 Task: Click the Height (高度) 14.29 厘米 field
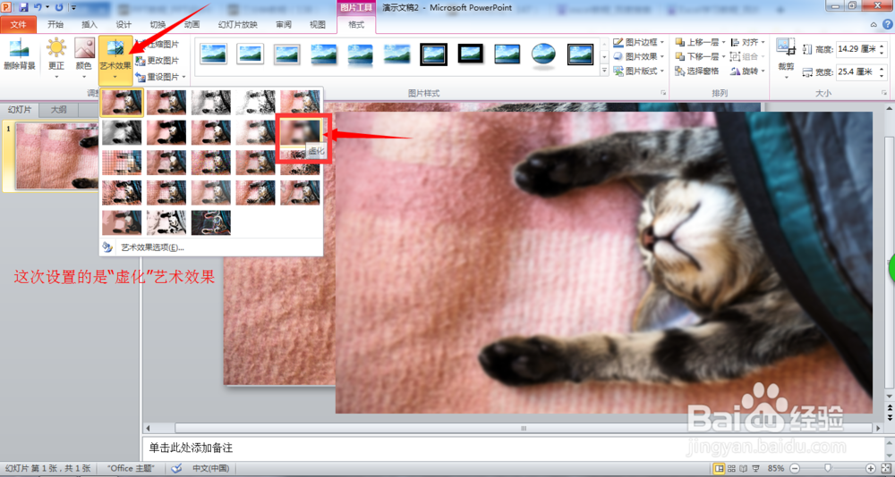click(857, 49)
